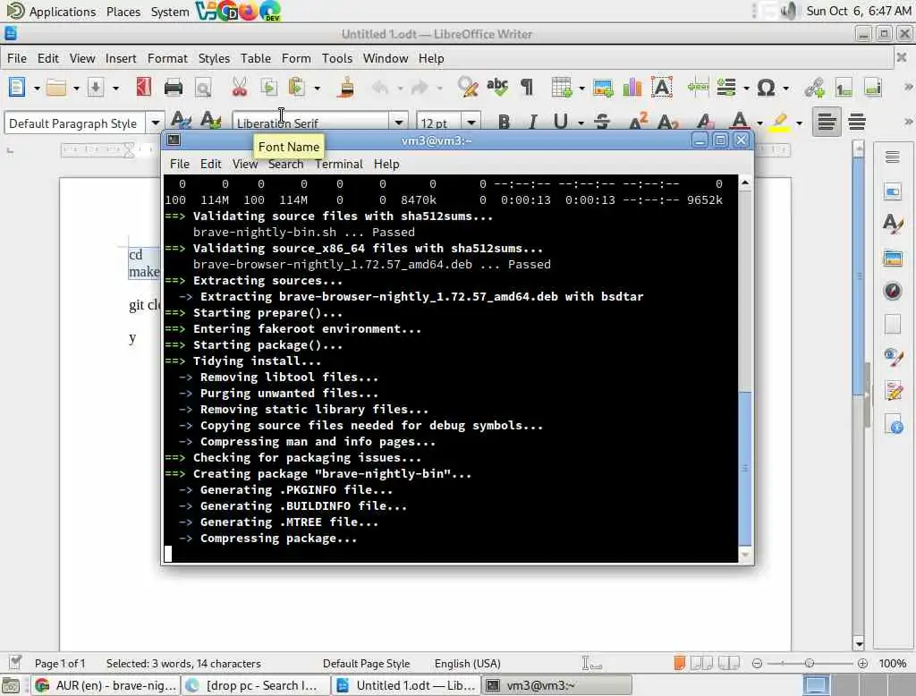The image size is (916, 696).
Task: Expand the font size dropdown arrow
Action: coord(471,123)
